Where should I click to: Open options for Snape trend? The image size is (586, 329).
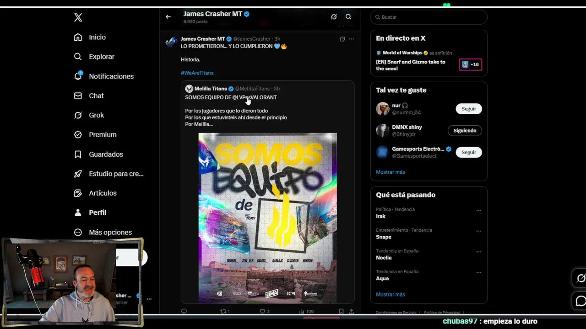click(x=478, y=231)
